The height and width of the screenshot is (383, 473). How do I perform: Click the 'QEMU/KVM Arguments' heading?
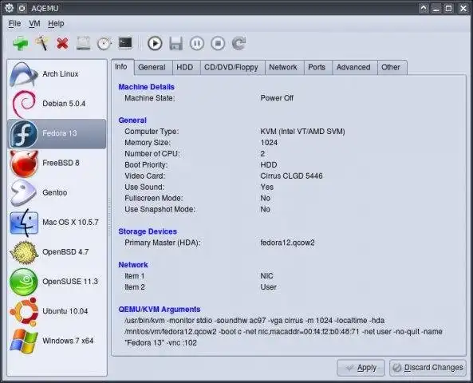coord(160,310)
